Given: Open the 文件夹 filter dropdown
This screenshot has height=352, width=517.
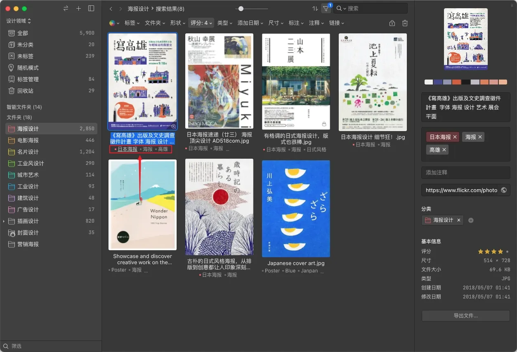Looking at the screenshot, I should pyautogui.click(x=155, y=23).
